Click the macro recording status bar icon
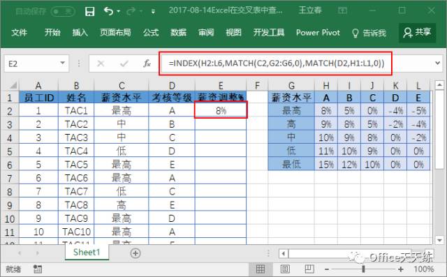This screenshot has width=447, height=277. (38, 269)
